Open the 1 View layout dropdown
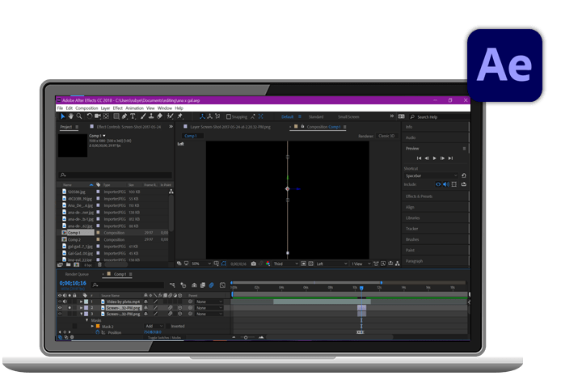Image resolution: width=561 pixels, height=384 pixels. [356, 264]
